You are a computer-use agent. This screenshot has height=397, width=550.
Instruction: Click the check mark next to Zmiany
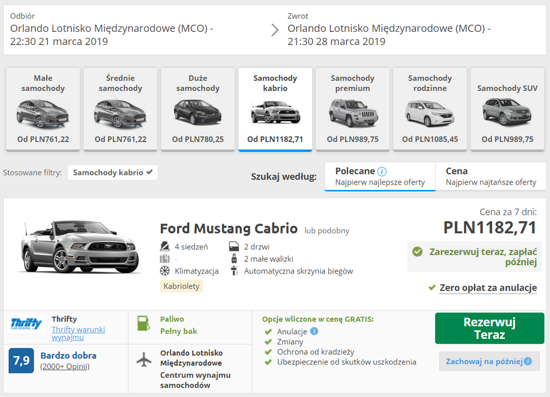[x=268, y=342]
